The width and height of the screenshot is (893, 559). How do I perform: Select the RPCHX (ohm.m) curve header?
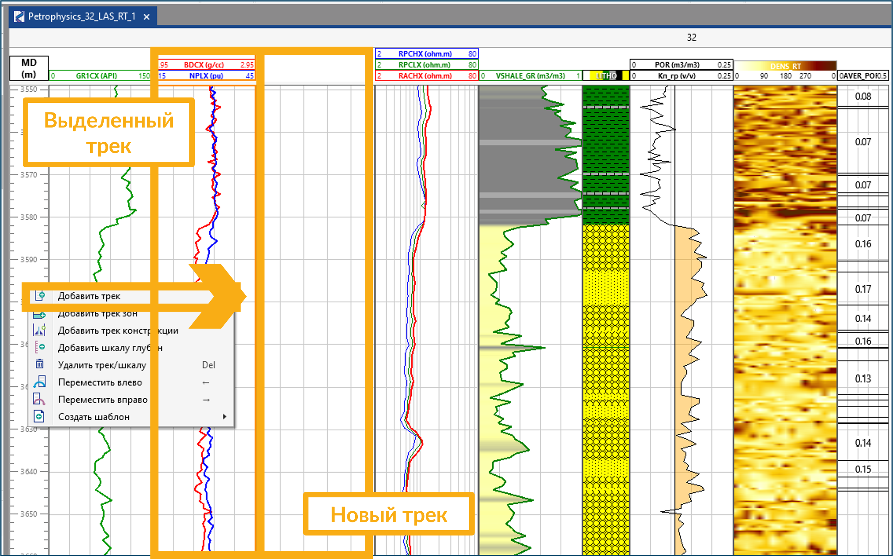426,54
